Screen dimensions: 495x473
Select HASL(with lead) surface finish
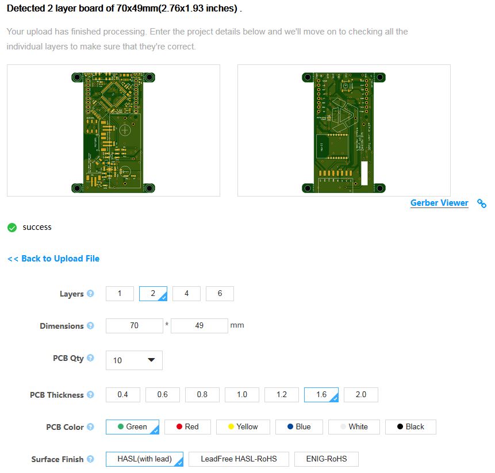point(144,459)
